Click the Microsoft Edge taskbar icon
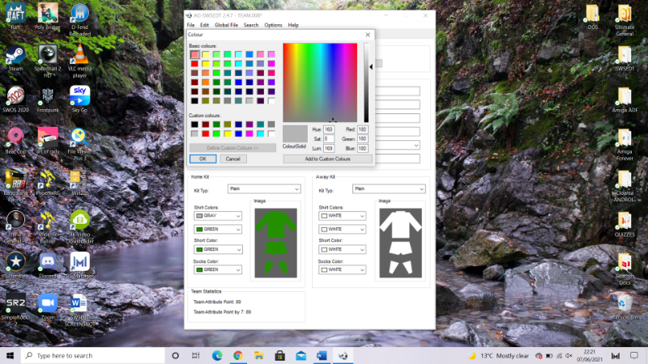 [217, 356]
